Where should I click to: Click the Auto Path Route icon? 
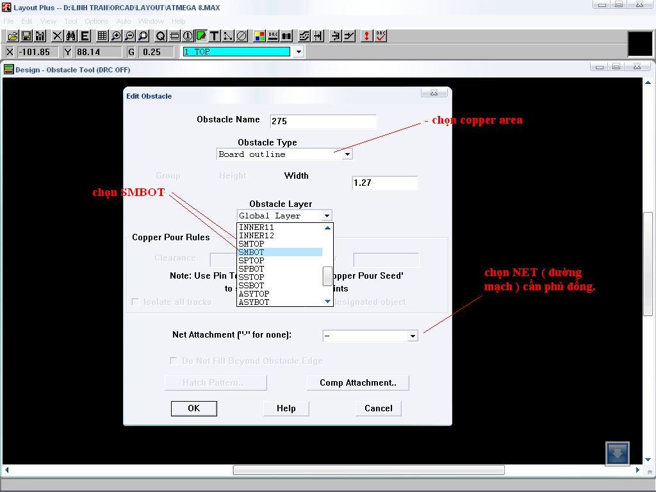[x=304, y=37]
